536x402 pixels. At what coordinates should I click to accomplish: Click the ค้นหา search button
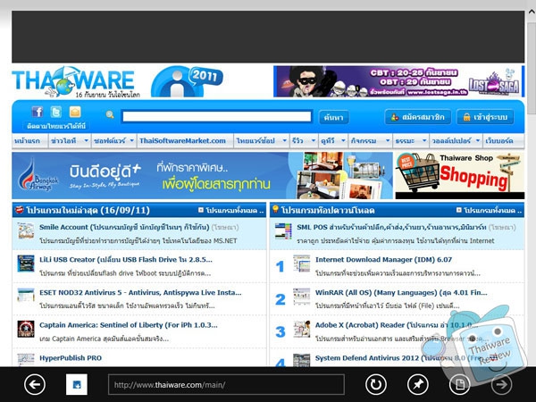tap(333, 117)
